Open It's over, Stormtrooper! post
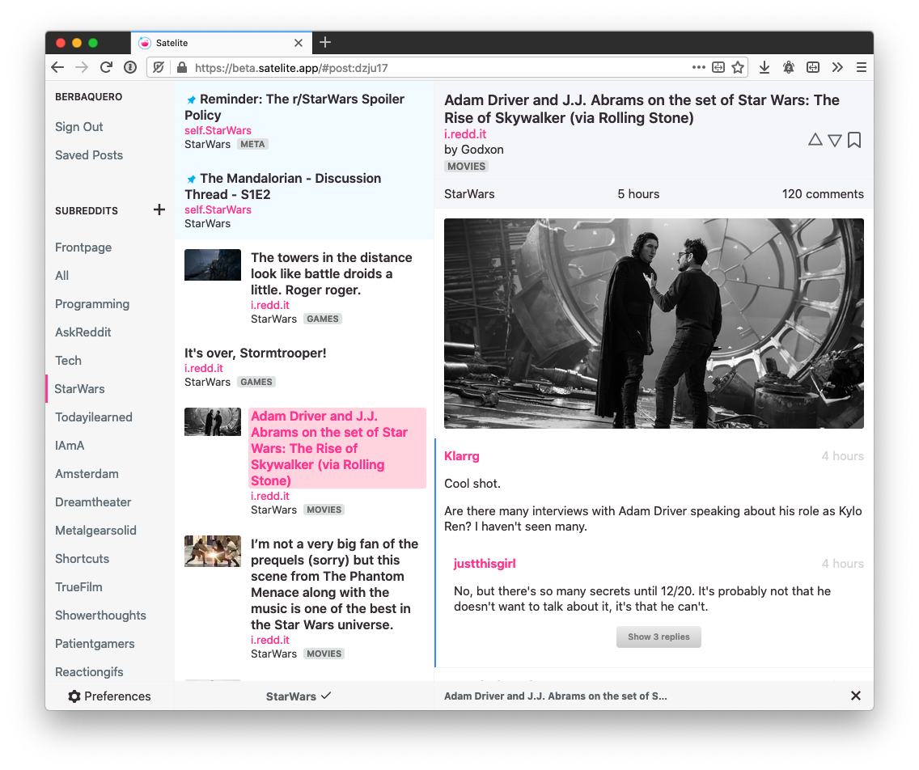This screenshot has height=770, width=919. coord(255,353)
